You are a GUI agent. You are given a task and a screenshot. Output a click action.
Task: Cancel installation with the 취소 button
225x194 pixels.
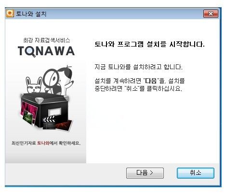[196, 173]
